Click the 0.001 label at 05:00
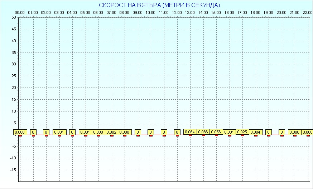 (x=85, y=132)
